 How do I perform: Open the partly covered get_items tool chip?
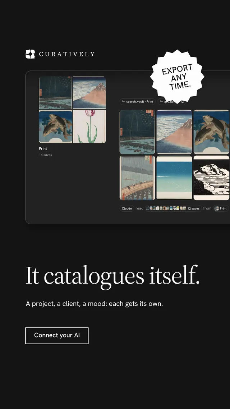[x=171, y=101]
